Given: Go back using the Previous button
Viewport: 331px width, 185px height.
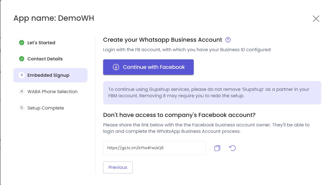Looking at the screenshot, I should click(x=118, y=167).
